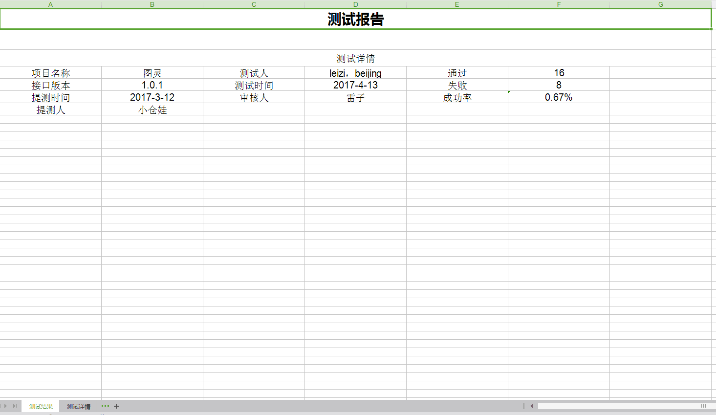Click the add new sheet plus icon

[x=116, y=406]
